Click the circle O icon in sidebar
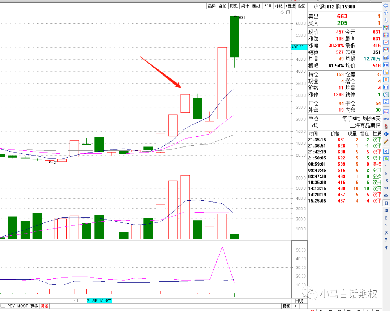The image size is (390, 311). click(386, 102)
